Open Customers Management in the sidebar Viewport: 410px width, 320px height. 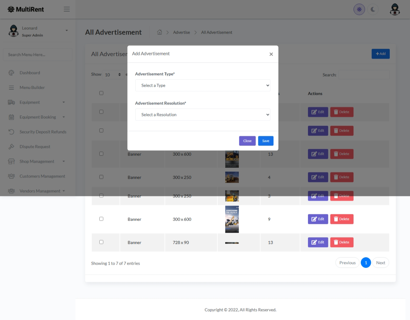click(x=42, y=176)
